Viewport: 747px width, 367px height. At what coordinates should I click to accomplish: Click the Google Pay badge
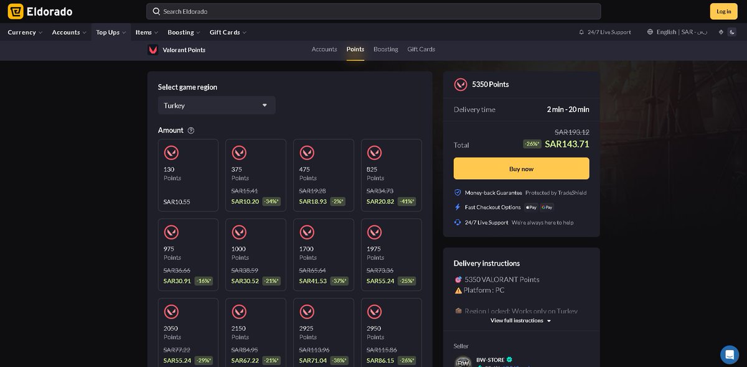pos(547,207)
